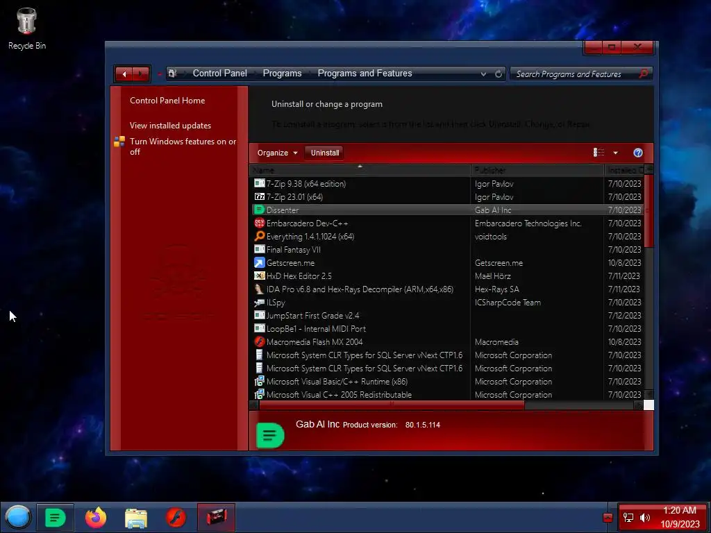Sort by the Publisher column header
711x533 pixels.
pos(537,170)
